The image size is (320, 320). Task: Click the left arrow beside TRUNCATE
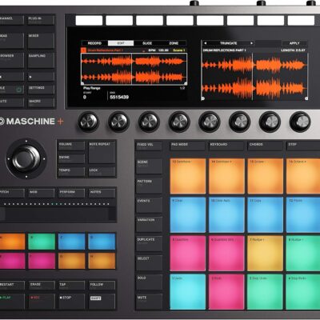[x=206, y=43]
